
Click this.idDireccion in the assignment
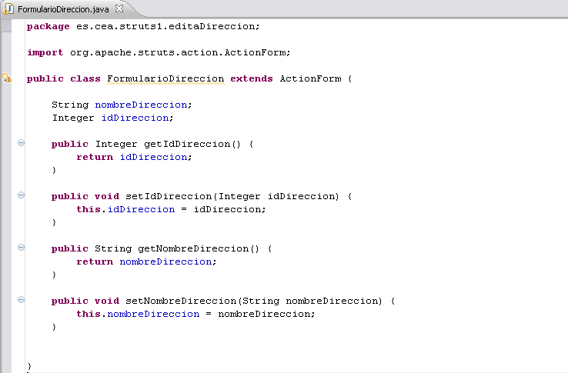pyautogui.click(x=125, y=209)
